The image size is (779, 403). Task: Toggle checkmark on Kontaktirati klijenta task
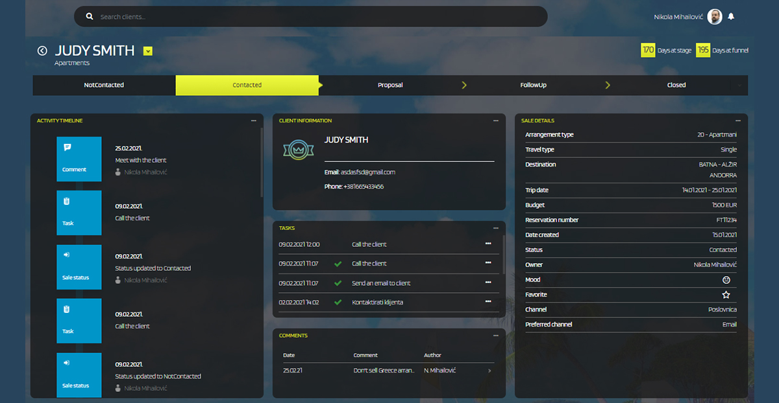(x=338, y=302)
